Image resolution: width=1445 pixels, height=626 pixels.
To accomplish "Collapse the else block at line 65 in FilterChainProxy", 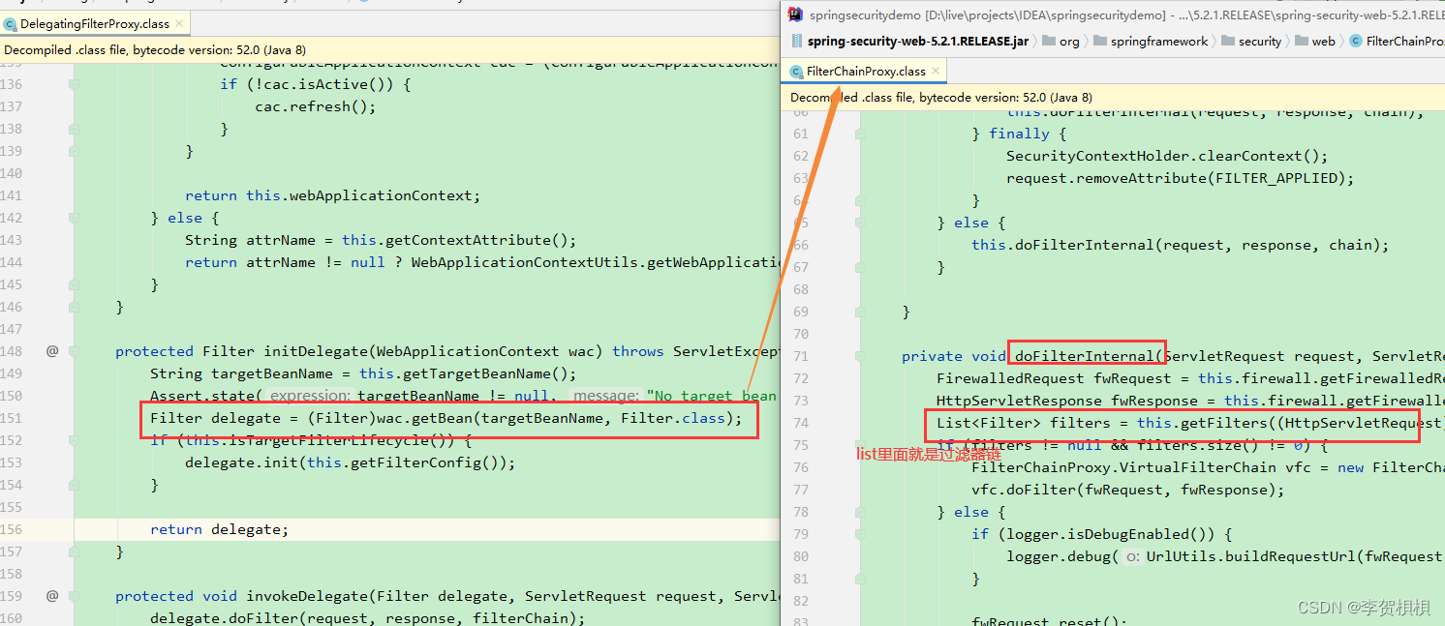I will pyautogui.click(x=860, y=223).
